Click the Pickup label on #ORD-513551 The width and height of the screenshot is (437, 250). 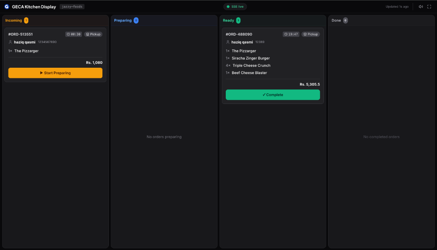pos(95,34)
